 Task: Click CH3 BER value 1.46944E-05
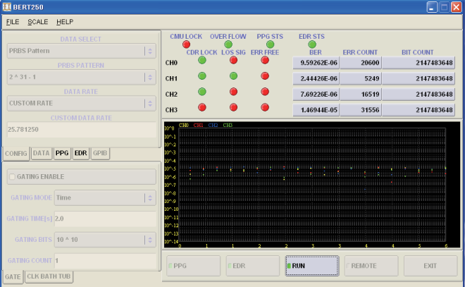click(316, 110)
